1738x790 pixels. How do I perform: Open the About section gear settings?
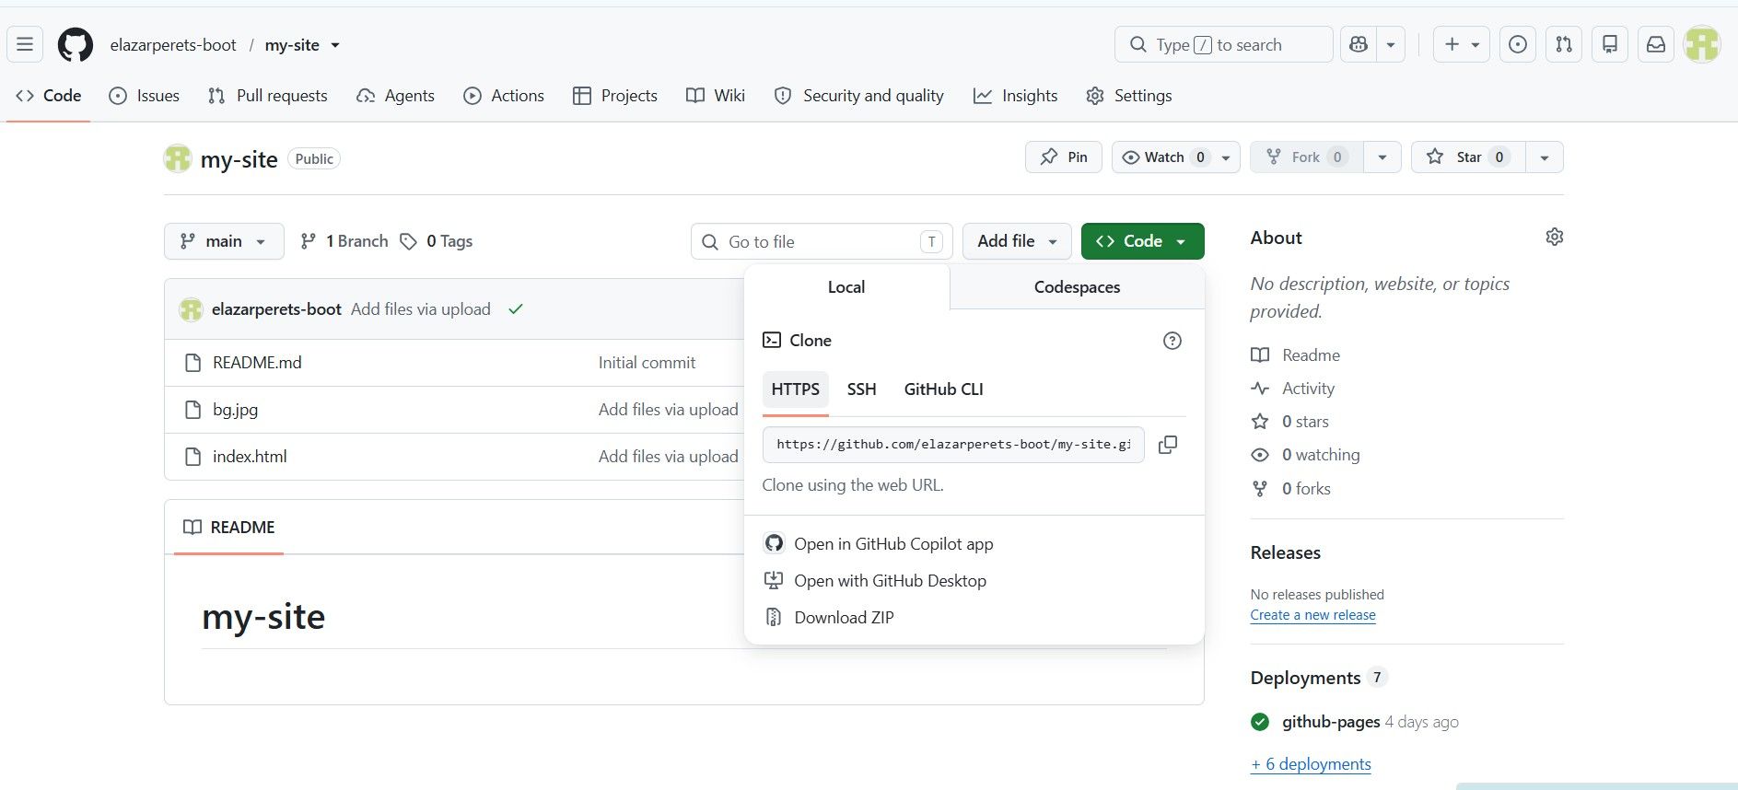pos(1554,238)
